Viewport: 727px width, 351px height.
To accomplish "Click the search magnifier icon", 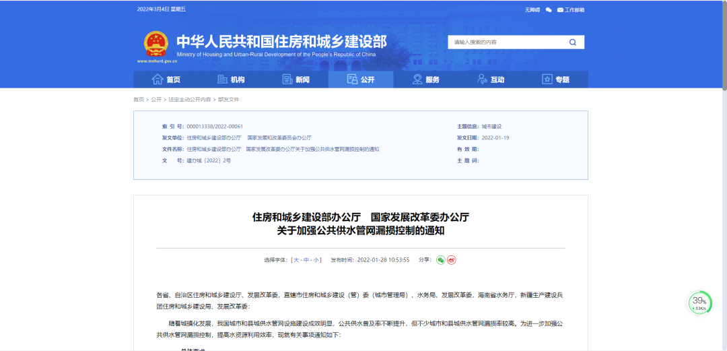I will [573, 42].
